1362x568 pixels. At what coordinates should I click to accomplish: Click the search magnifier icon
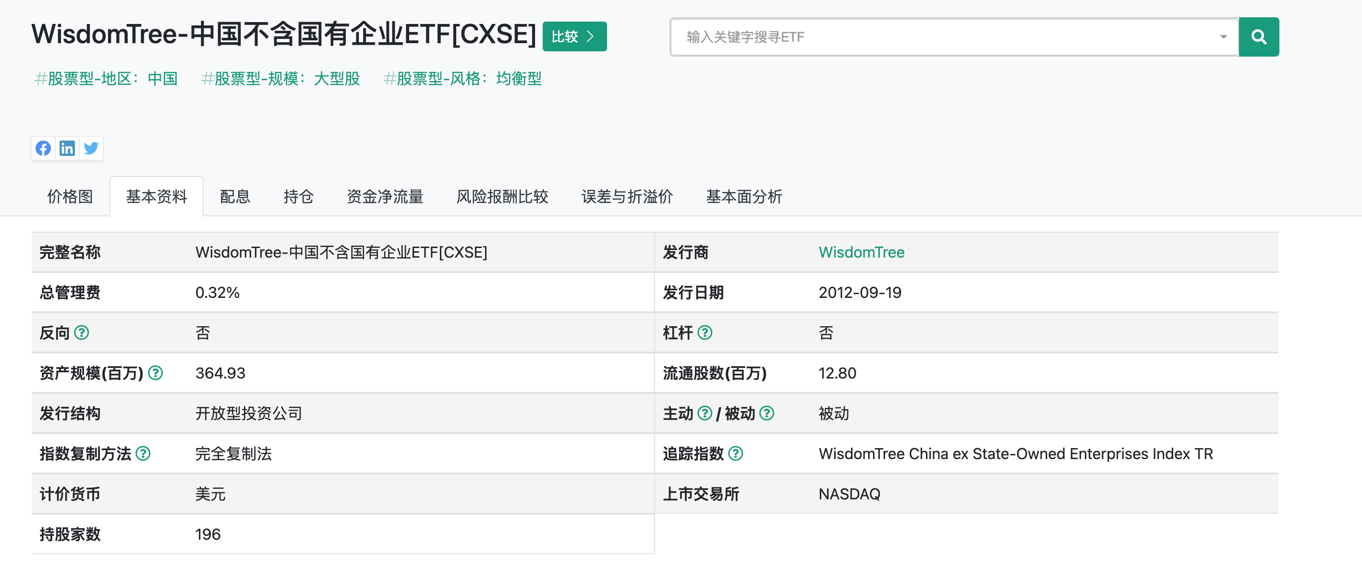click(x=1259, y=36)
